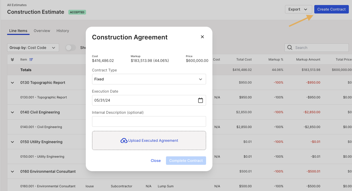Image resolution: width=352 pixels, height=191 pixels.
Task: Click the Close link in the dialog
Action: click(x=156, y=161)
